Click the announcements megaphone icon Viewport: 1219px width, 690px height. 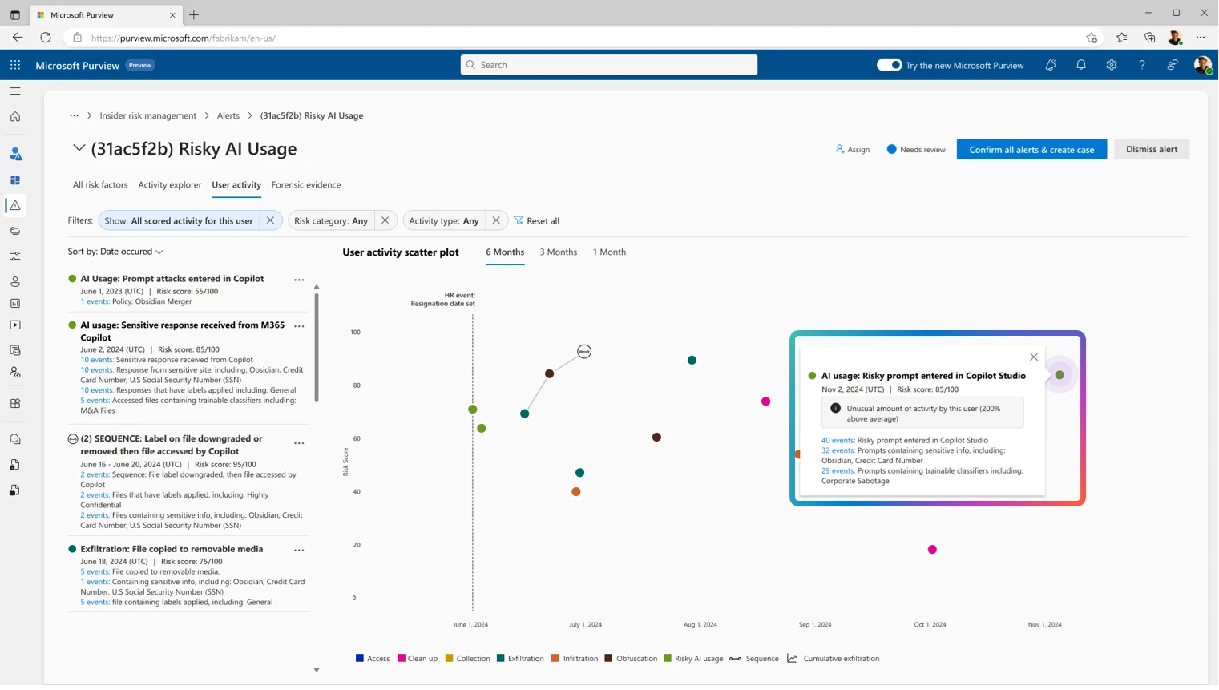(x=1050, y=65)
